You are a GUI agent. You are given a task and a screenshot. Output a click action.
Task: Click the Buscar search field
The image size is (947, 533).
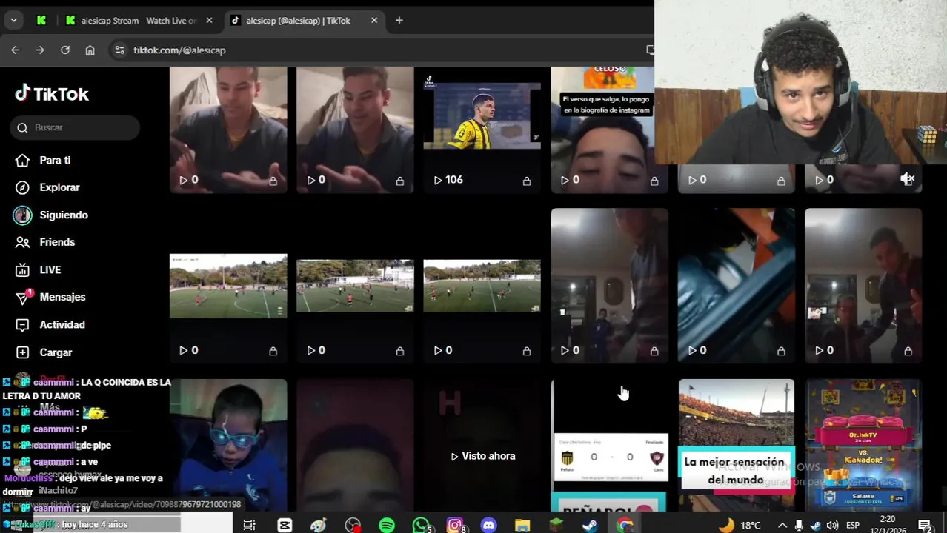[x=75, y=127]
